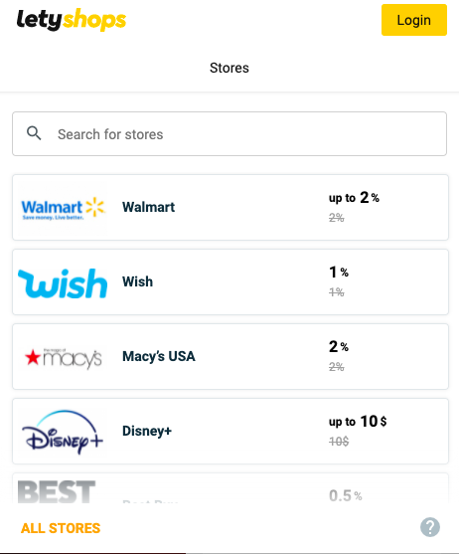Select the Wish store name

click(x=137, y=281)
